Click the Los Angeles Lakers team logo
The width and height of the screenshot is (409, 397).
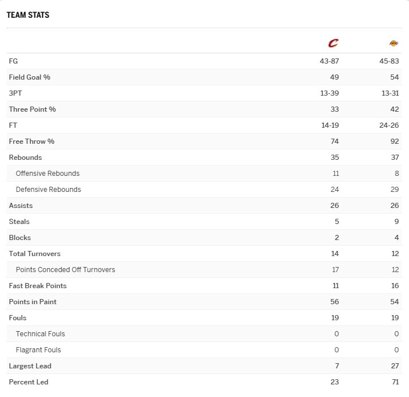point(394,43)
